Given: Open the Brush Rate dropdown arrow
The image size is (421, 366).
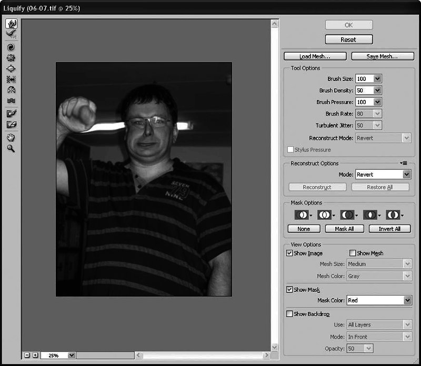Looking at the screenshot, I should pyautogui.click(x=377, y=114).
